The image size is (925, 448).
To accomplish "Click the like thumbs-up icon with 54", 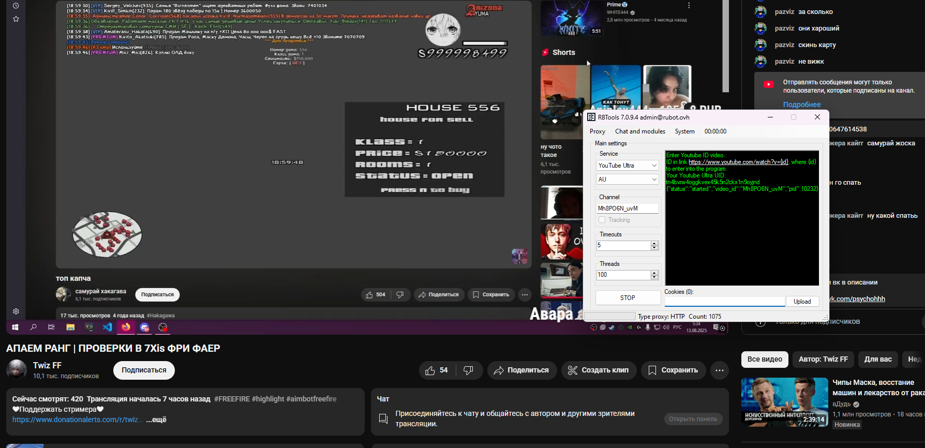I will click(437, 370).
